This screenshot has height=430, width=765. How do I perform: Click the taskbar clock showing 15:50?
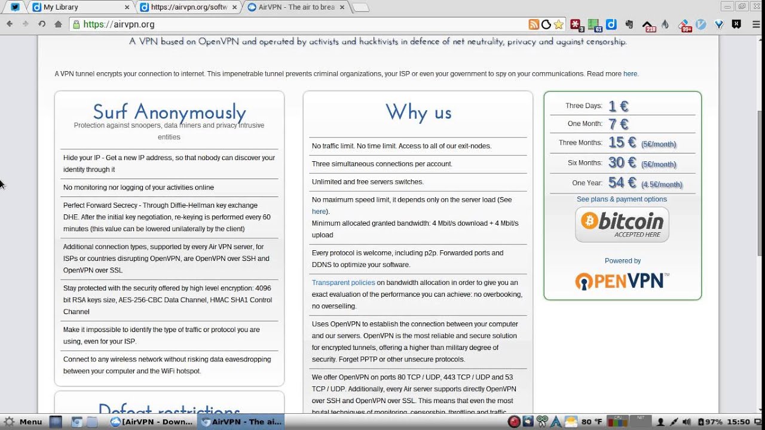739,422
